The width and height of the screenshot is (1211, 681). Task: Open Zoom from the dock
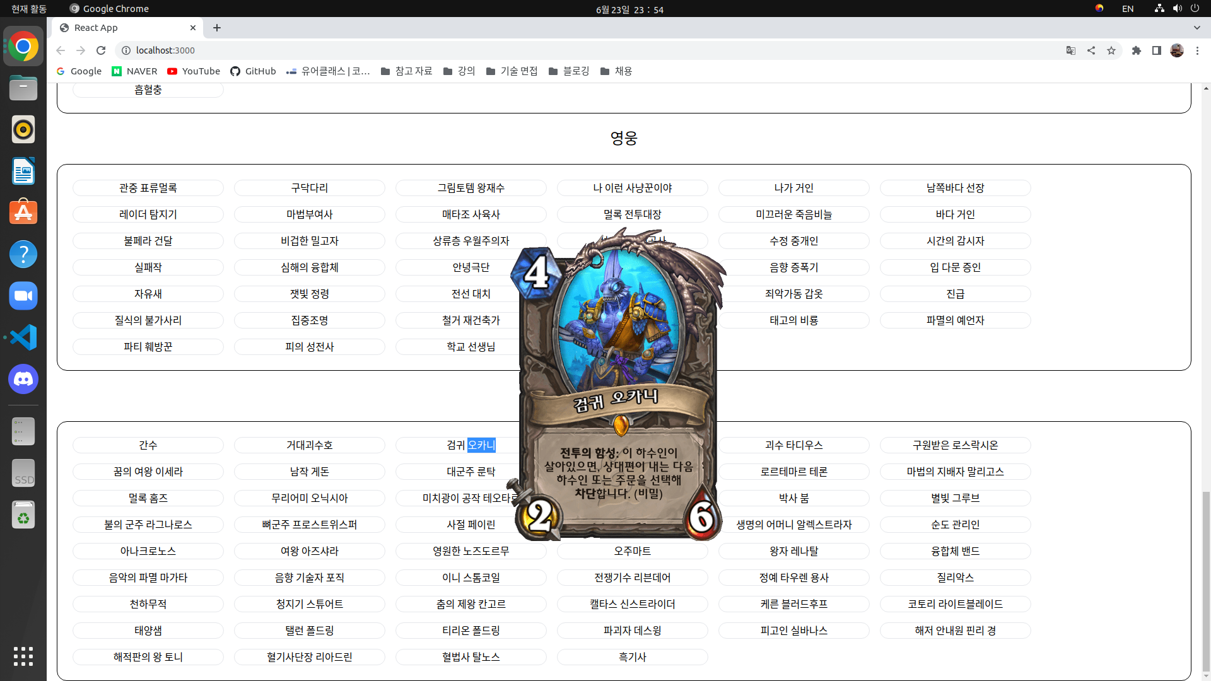tap(23, 296)
